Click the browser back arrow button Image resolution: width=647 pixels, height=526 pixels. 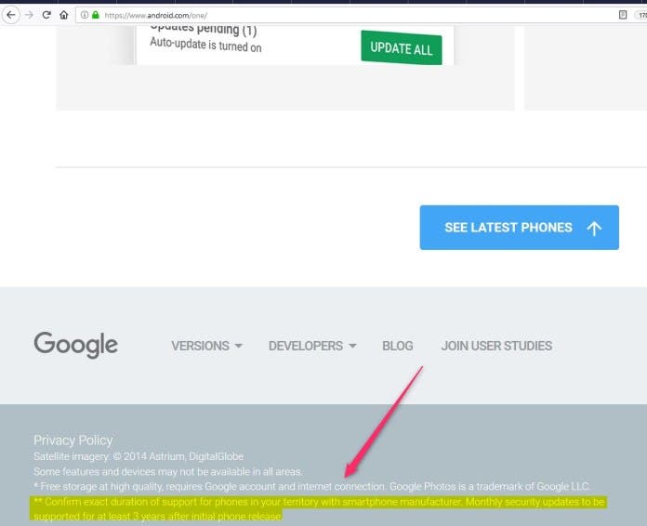[11, 15]
